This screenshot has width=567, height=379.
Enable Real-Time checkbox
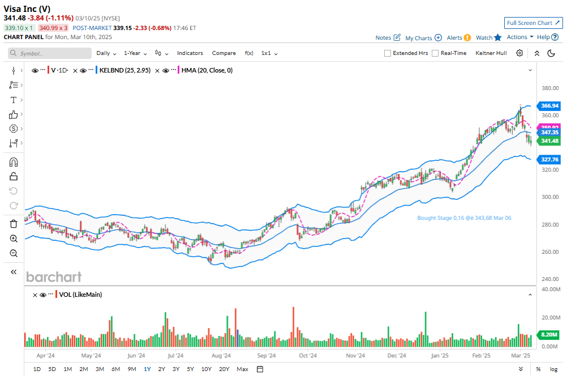coord(435,53)
